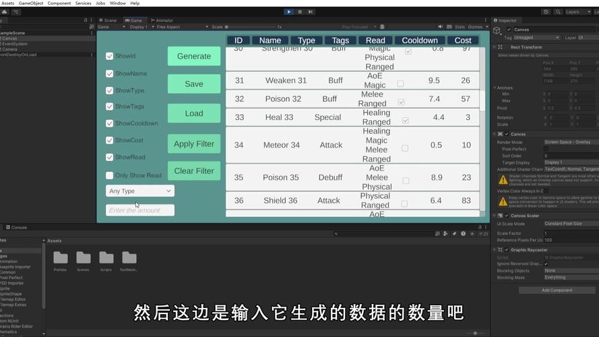Image resolution: width=599 pixels, height=337 pixels.
Task: Toggle the Game view shortcuts keyboard icon
Action: (449, 27)
